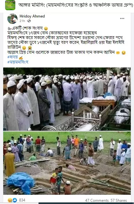The width and height of the screenshot is (134, 204).
Task: Click the sad reaction emoji icon
Action: (10, 200)
